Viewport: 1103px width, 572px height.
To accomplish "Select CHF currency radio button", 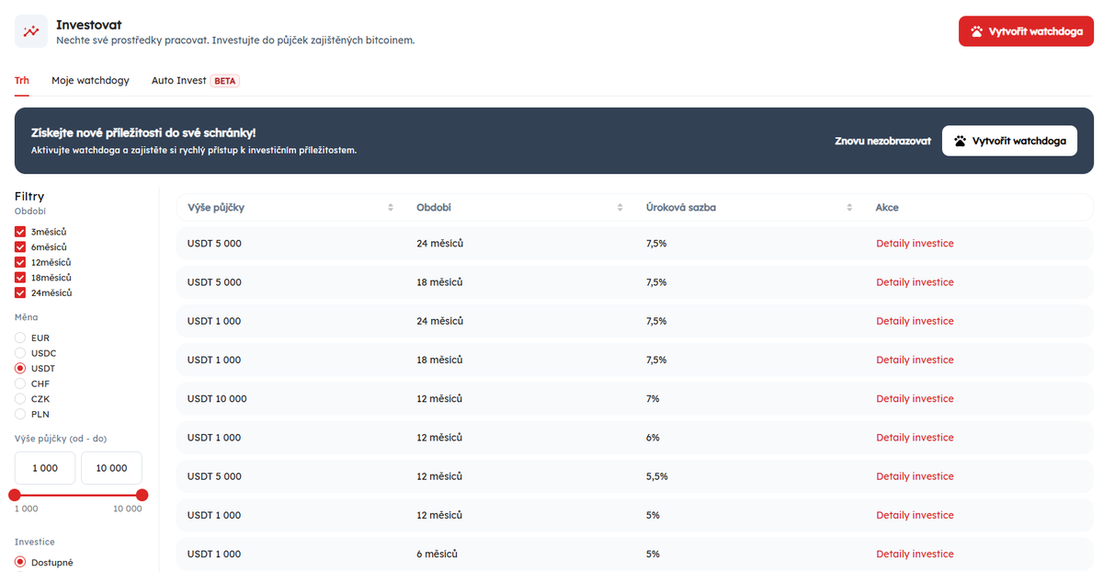I will tap(20, 383).
